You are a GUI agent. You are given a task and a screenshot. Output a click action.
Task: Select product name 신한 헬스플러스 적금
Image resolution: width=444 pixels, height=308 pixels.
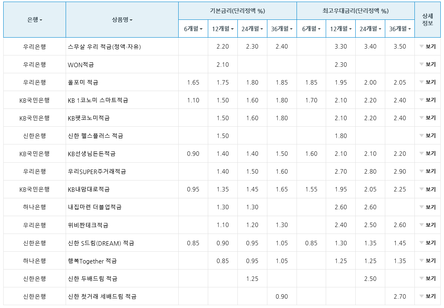coord(96,136)
